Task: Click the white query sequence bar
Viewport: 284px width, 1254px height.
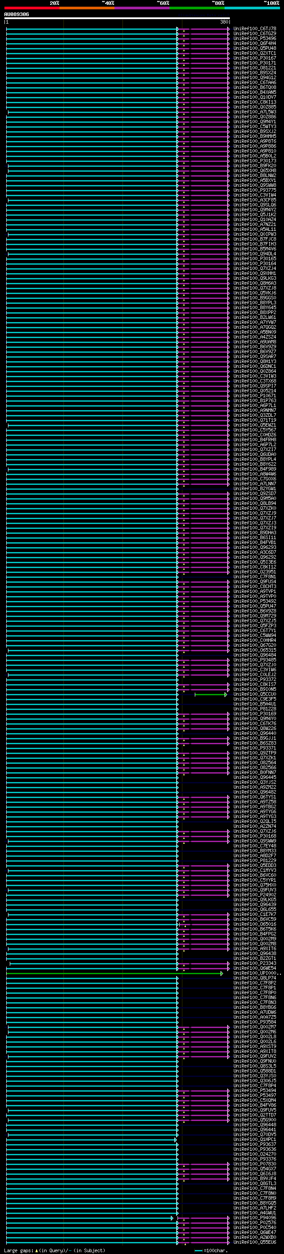Action: coord(117,19)
